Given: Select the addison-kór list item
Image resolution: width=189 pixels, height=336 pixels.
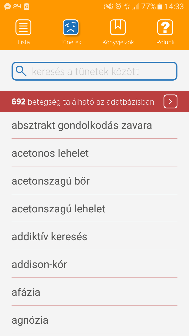Looking at the screenshot, I should pyautogui.click(x=40, y=265).
